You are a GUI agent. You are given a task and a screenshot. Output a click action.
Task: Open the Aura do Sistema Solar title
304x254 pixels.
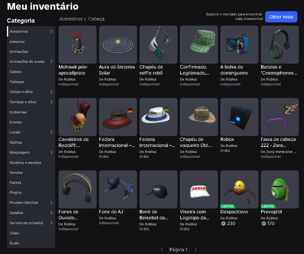[x=117, y=70]
